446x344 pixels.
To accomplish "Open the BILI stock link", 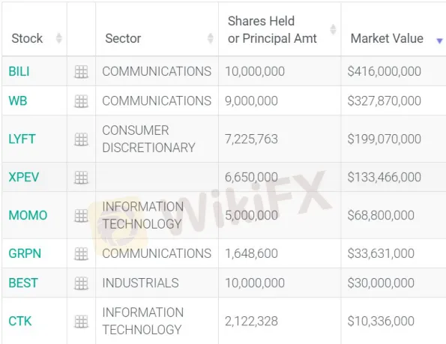I will tap(19, 71).
